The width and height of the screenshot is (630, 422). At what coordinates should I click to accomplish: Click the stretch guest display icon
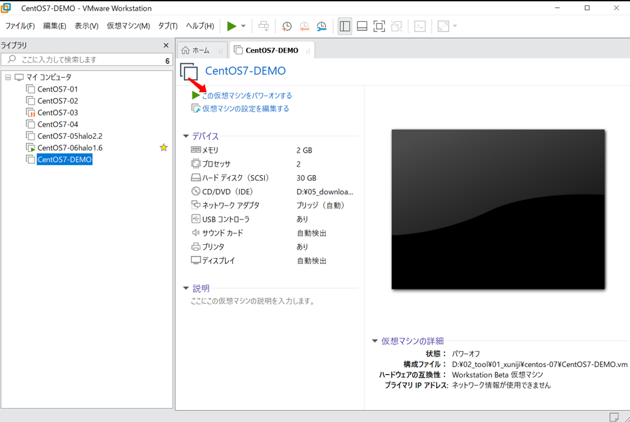point(443,26)
